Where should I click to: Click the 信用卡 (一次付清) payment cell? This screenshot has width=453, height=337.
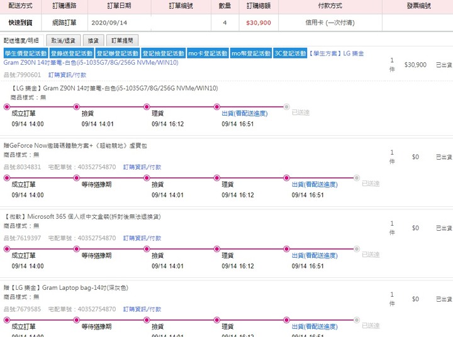pos(330,23)
